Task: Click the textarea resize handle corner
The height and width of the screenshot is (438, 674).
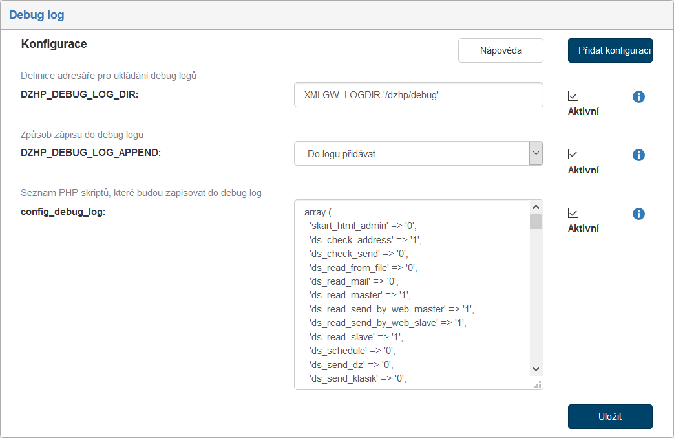Action: (x=537, y=384)
